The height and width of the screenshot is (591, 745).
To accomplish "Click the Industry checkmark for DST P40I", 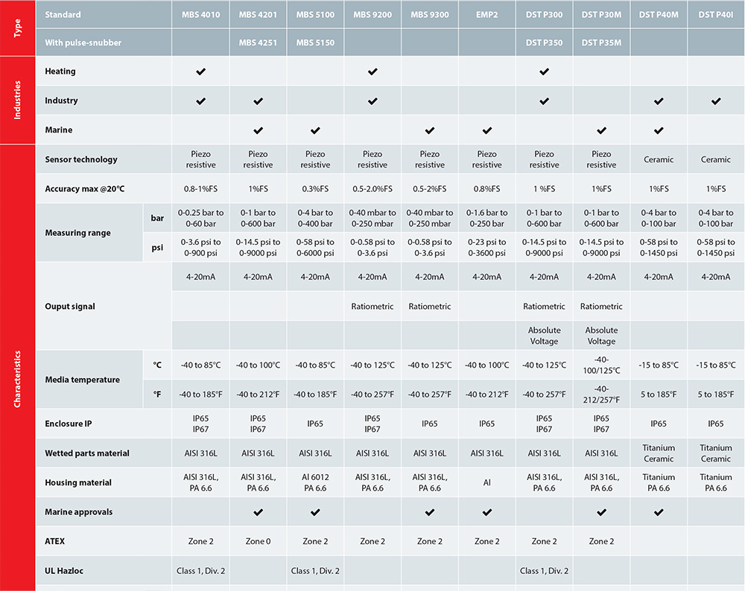I will click(x=716, y=101).
